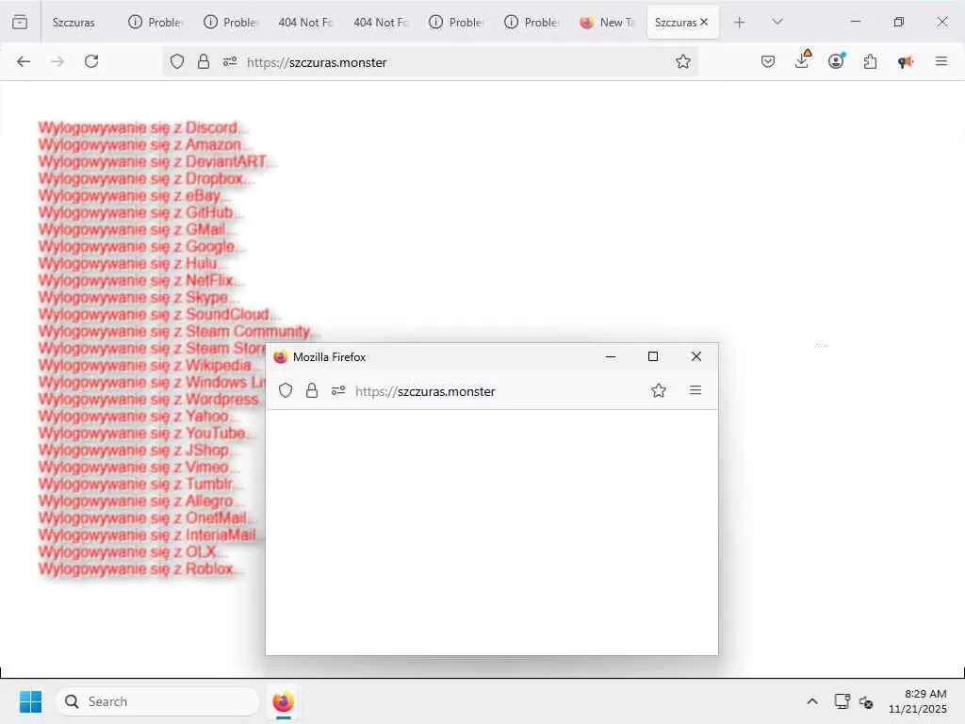The width and height of the screenshot is (965, 724).
Task: Click text 'Wylogowywanie się z GitHub'
Action: (x=136, y=212)
